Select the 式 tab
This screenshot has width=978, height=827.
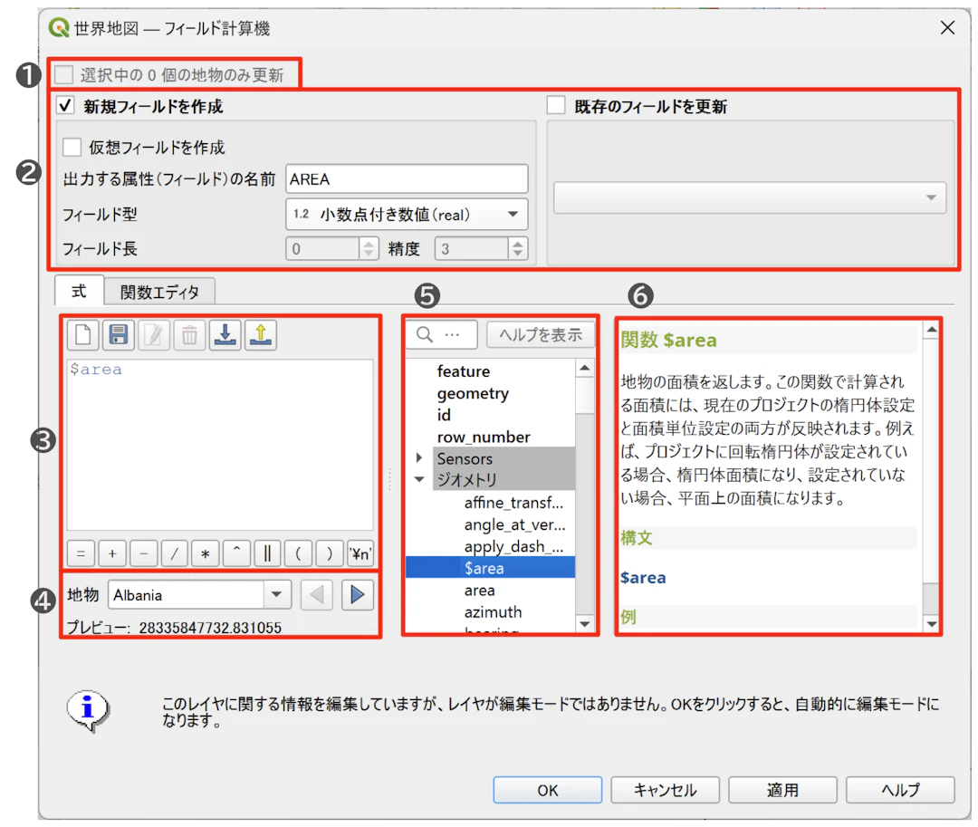pyautogui.click(x=79, y=292)
